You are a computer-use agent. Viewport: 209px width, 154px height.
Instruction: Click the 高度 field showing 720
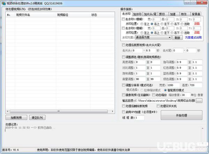click(196, 85)
